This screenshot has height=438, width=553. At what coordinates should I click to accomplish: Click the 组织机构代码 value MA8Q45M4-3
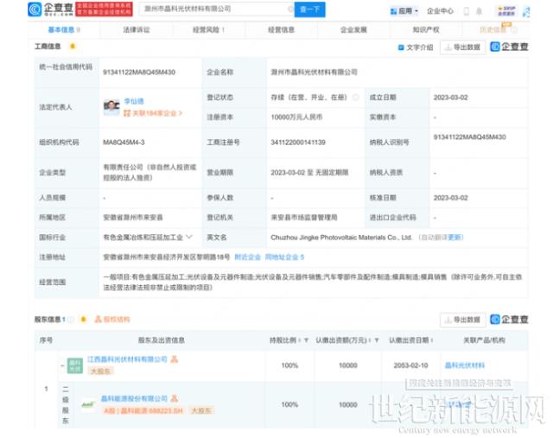(124, 143)
